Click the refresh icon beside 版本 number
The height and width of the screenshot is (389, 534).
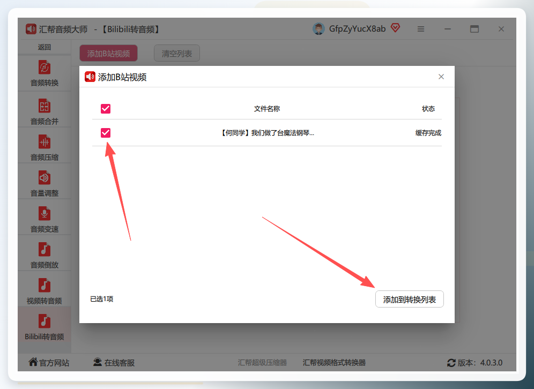pyautogui.click(x=451, y=363)
